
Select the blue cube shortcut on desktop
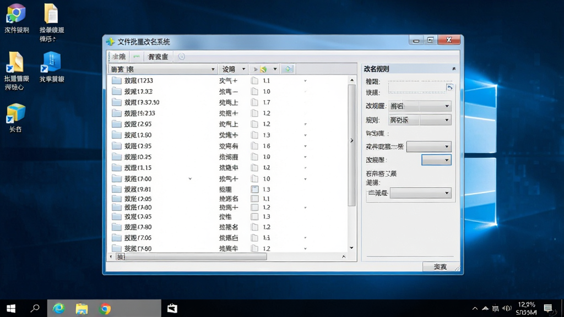pyautogui.click(x=51, y=62)
